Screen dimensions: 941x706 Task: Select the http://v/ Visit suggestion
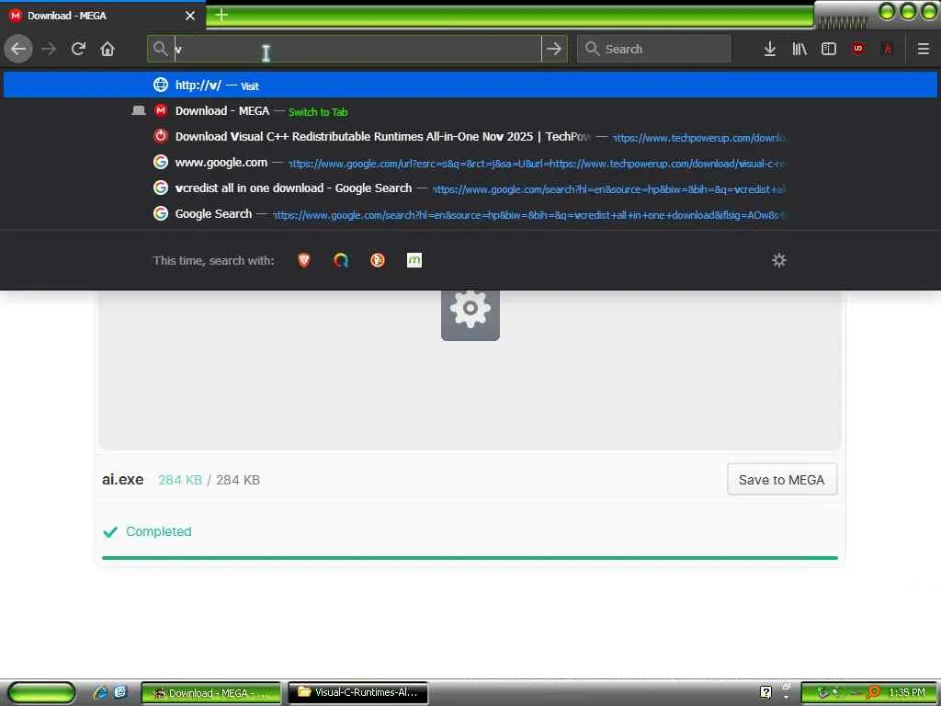click(470, 85)
